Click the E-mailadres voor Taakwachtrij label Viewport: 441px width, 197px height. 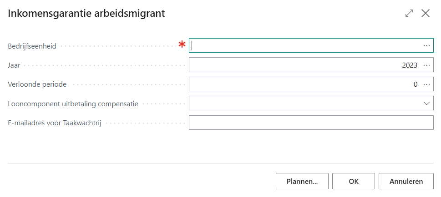(55, 123)
